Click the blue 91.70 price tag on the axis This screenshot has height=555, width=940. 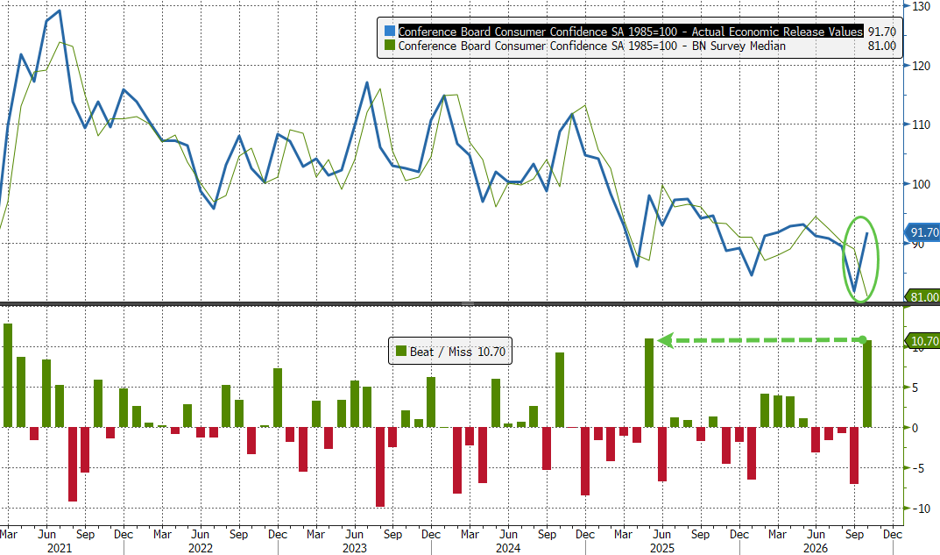coord(923,233)
